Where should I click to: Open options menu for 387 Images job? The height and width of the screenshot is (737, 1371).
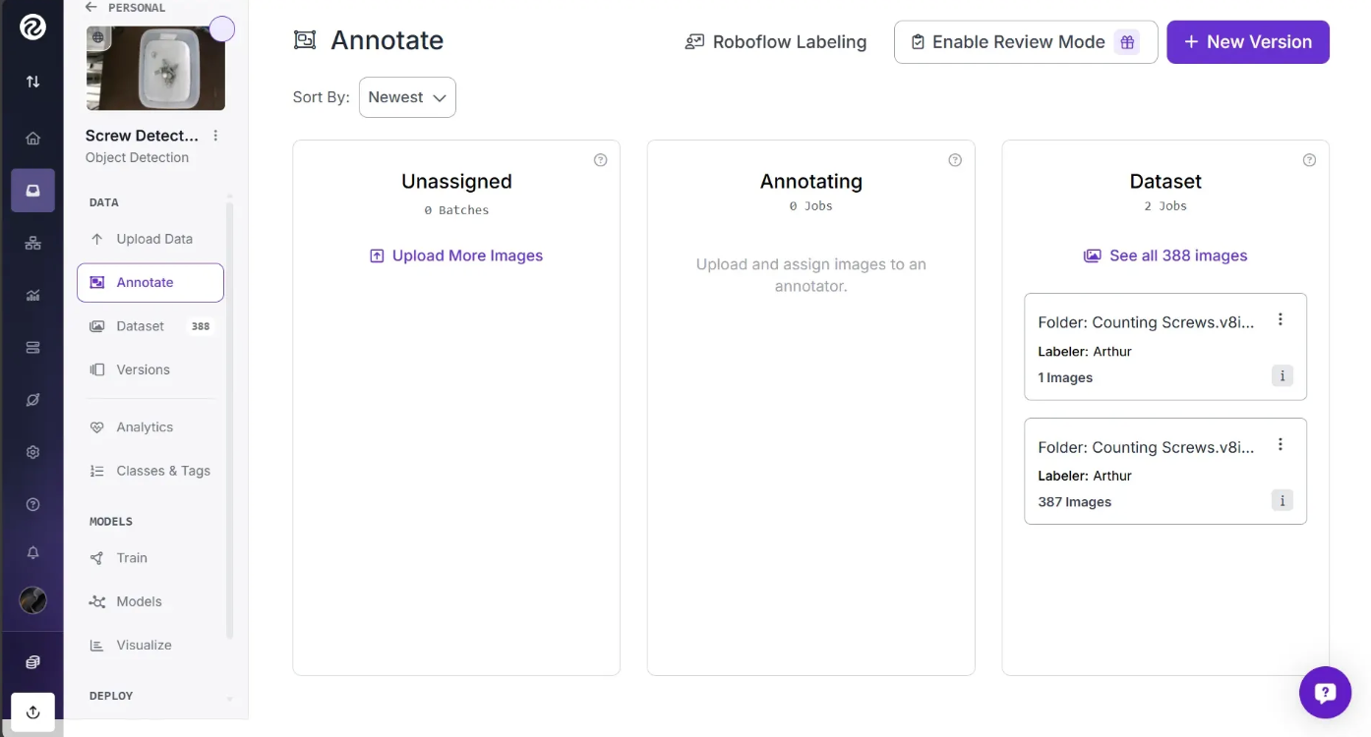click(1281, 444)
